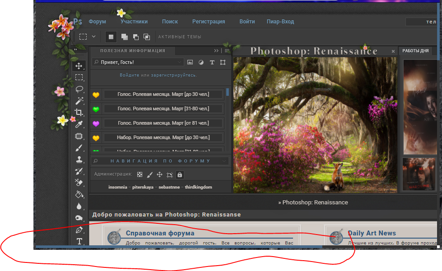The height and width of the screenshot is (271, 442).
Task: Click the transform box icon in info panel
Action: 223,62
